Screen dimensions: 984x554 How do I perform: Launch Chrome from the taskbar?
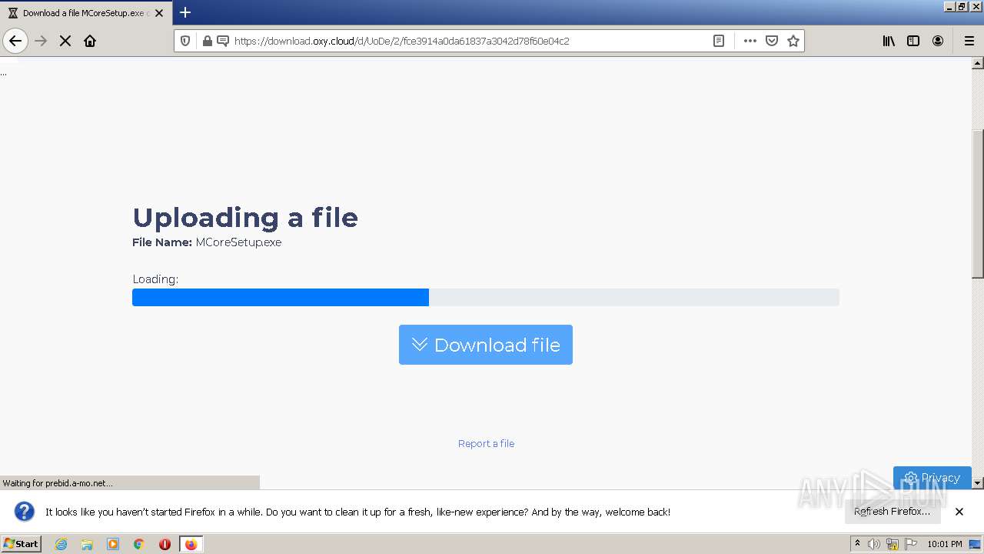tap(139, 544)
